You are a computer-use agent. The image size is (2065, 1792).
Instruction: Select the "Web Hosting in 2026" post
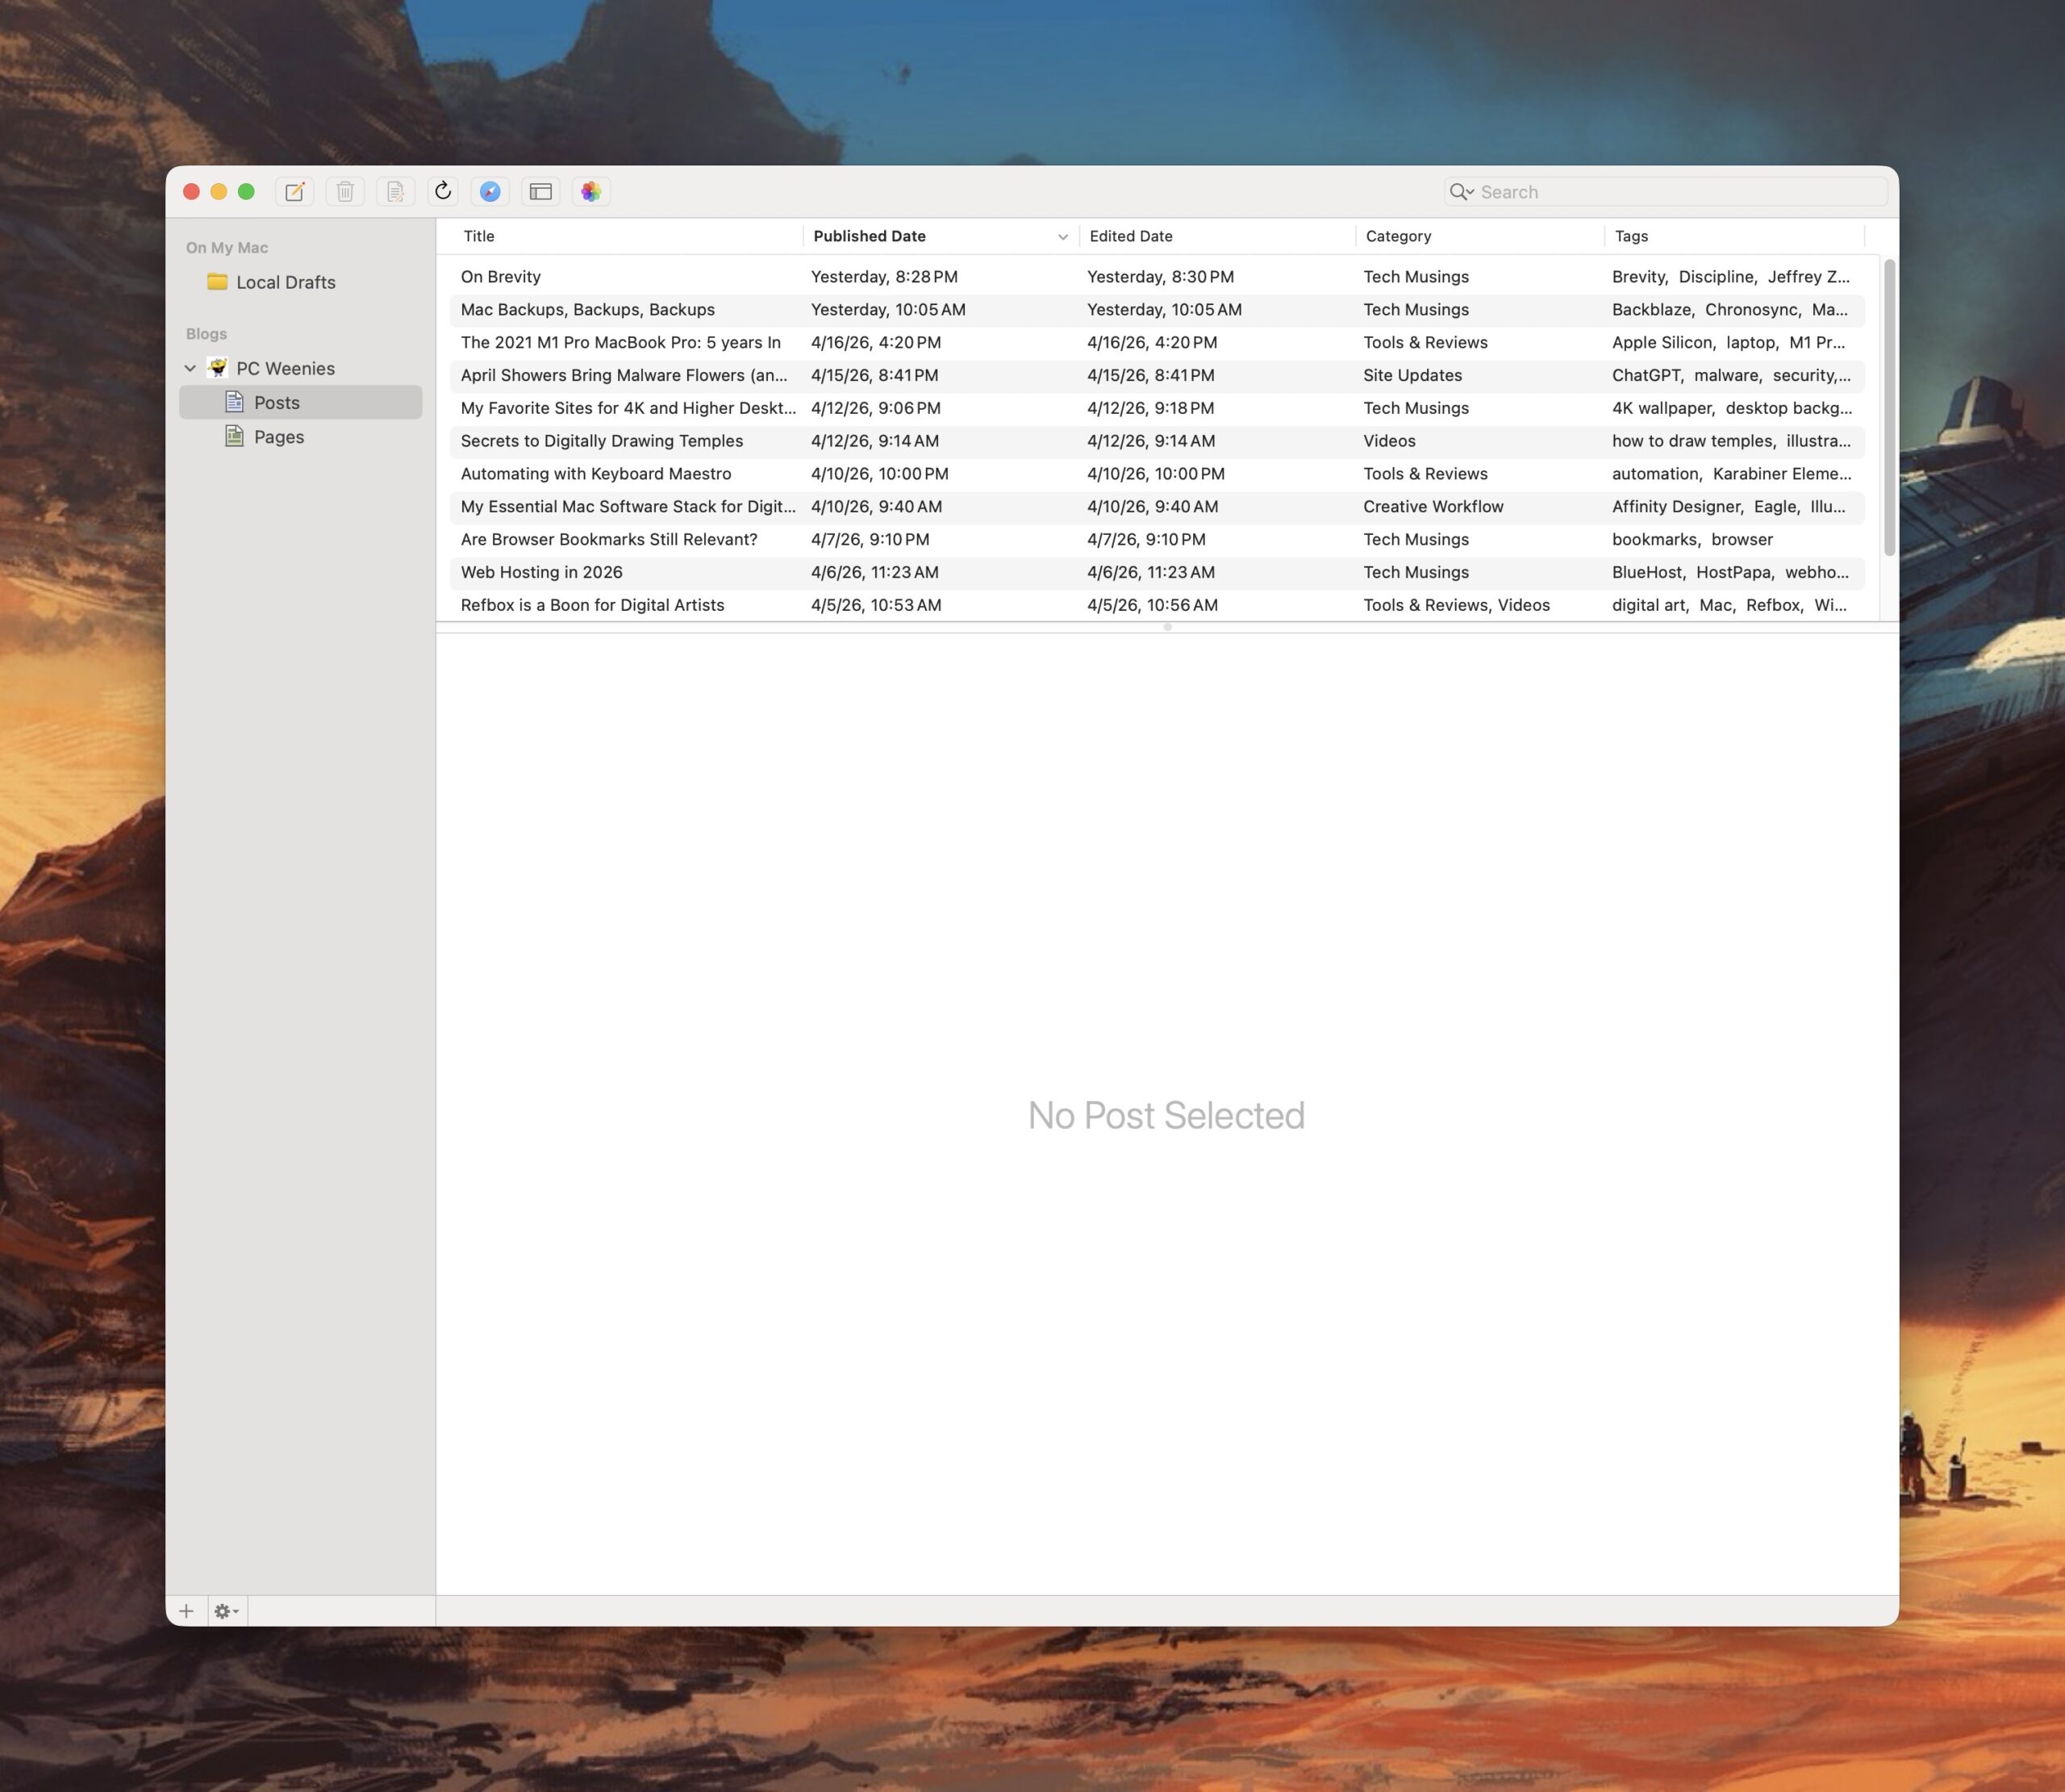pyautogui.click(x=540, y=572)
